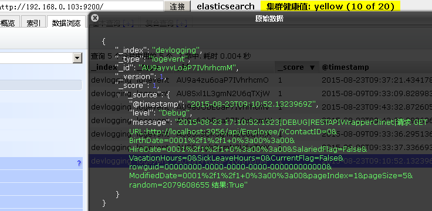Image resolution: width=432 pixels, height=211 pixels.
Task: Select the 数据浏览 data browser tab
Action: [66, 23]
